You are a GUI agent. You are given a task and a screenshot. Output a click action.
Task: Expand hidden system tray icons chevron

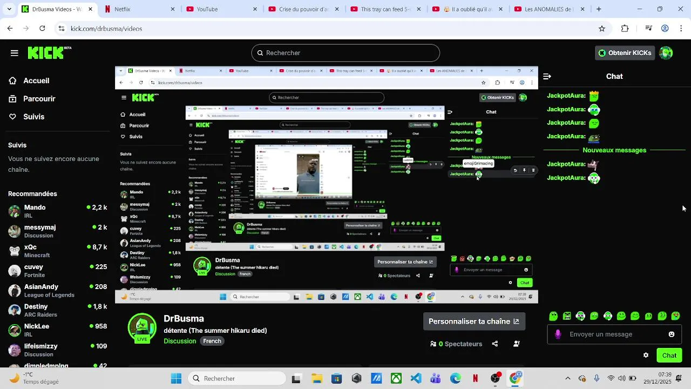567,379
